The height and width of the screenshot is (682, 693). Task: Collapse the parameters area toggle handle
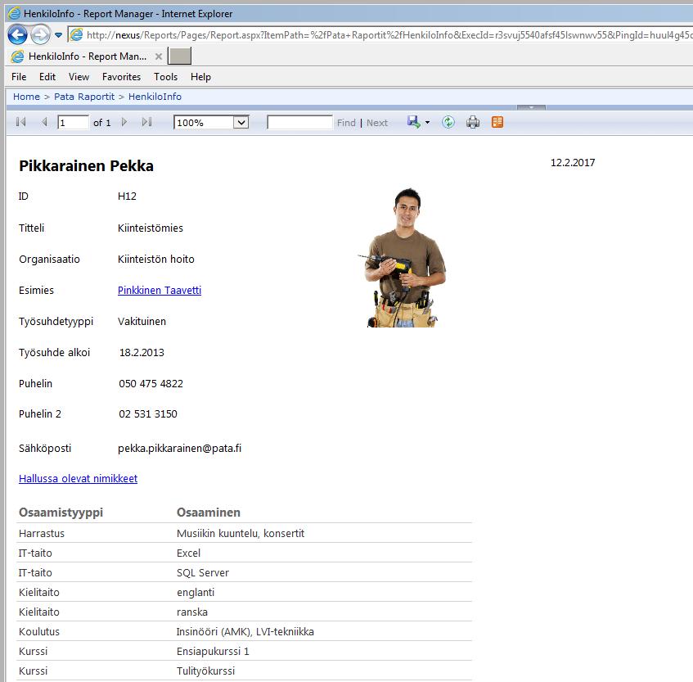(x=531, y=107)
